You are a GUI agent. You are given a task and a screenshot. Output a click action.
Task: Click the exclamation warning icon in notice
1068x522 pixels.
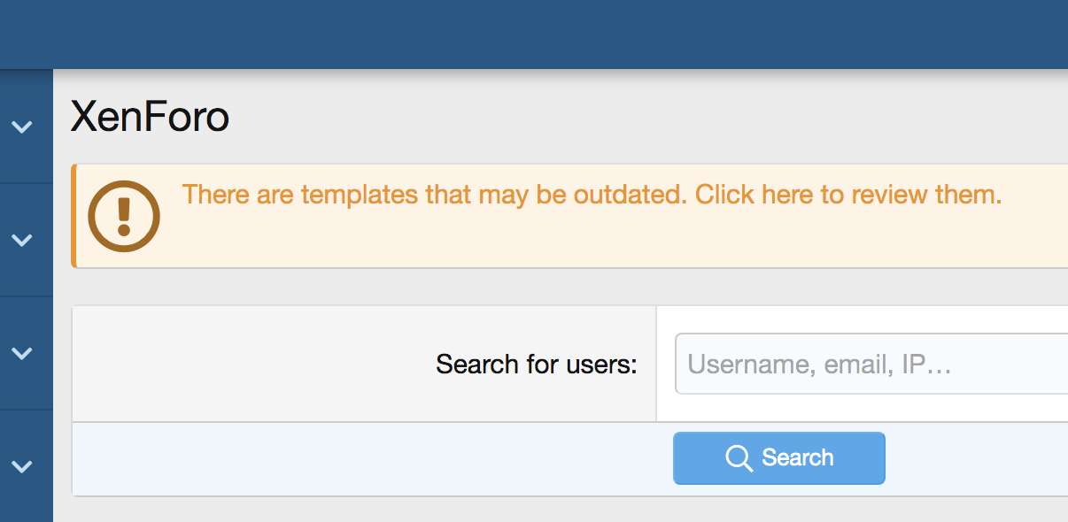124,216
